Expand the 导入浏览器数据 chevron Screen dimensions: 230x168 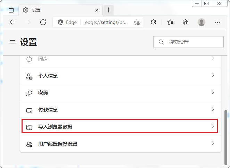tap(213, 126)
